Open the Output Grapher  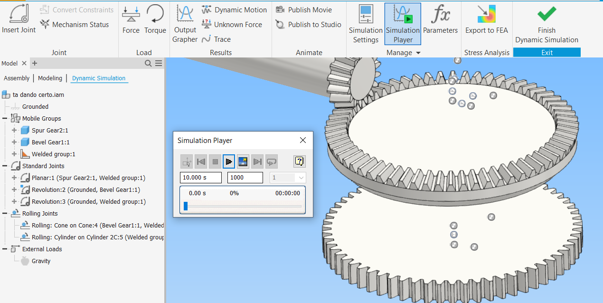tap(185, 24)
